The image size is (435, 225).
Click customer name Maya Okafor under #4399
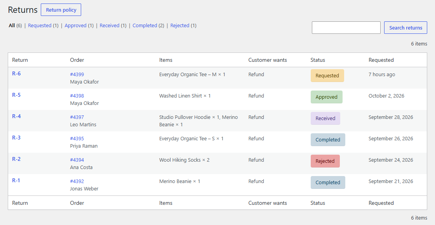(x=84, y=82)
